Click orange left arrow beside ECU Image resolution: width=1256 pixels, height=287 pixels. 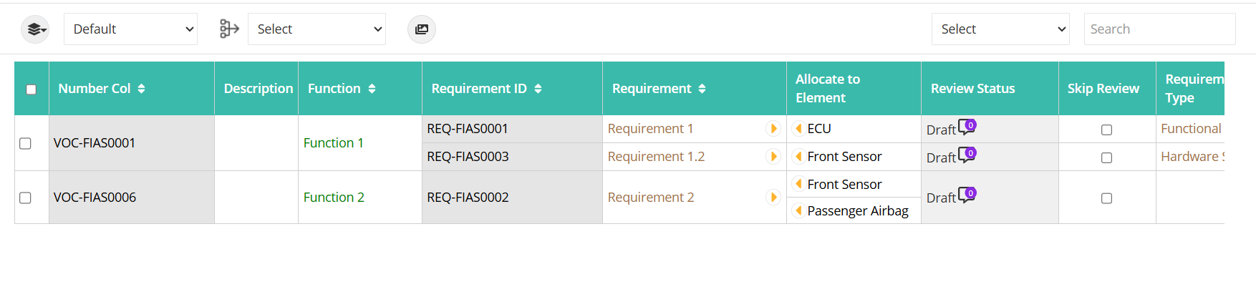tap(798, 129)
